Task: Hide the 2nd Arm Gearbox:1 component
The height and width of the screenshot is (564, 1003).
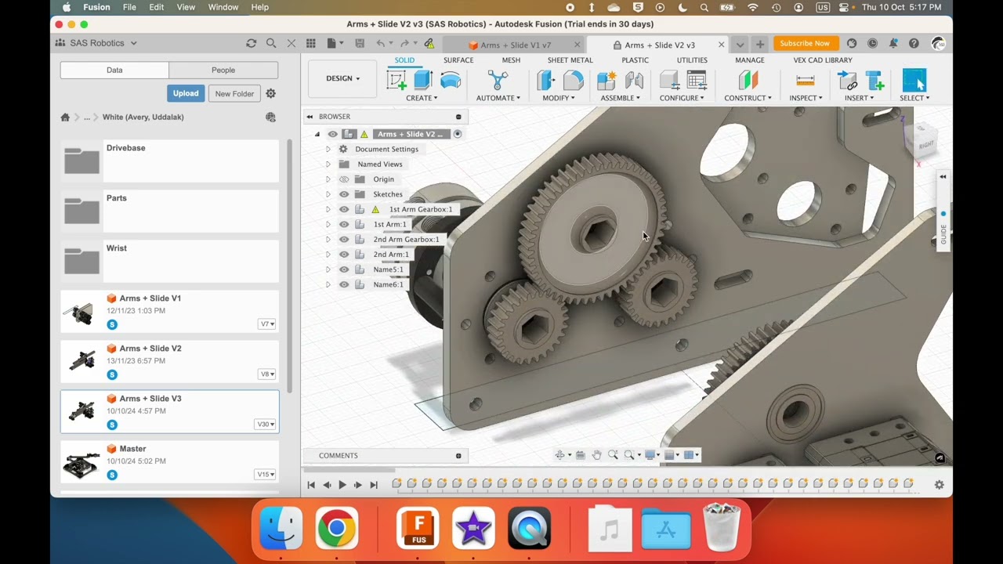Action: pyautogui.click(x=344, y=239)
